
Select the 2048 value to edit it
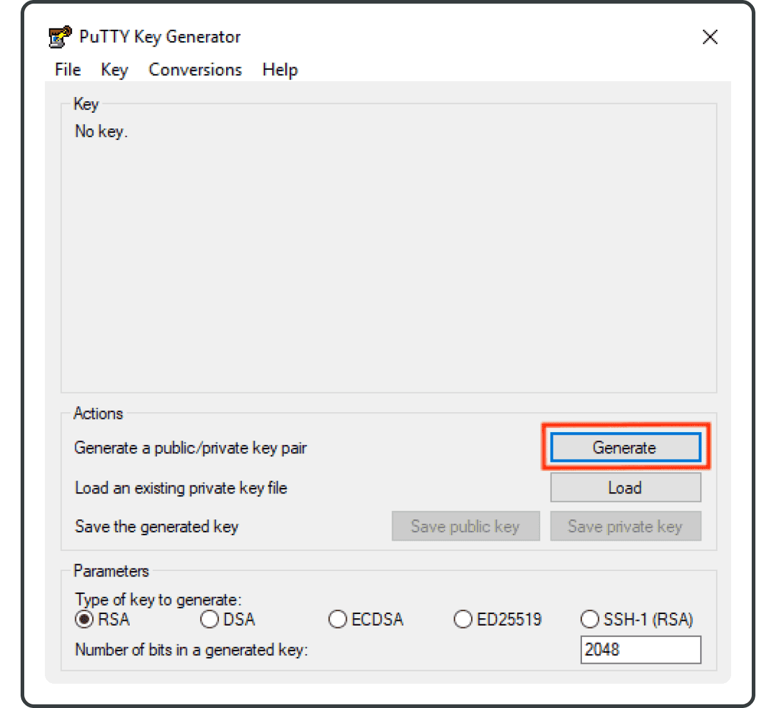tap(602, 649)
